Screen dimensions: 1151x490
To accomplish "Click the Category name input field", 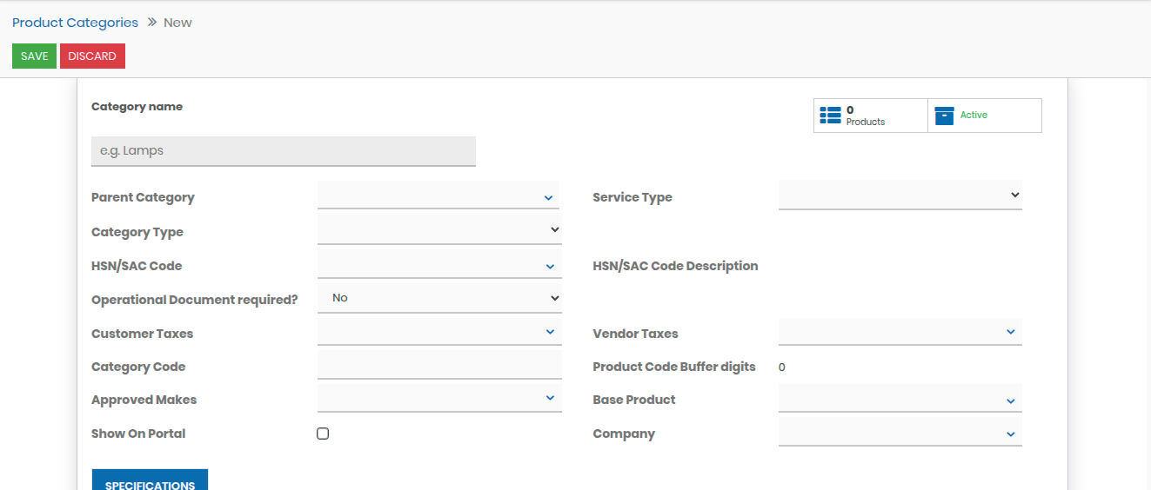I will tap(283, 151).
